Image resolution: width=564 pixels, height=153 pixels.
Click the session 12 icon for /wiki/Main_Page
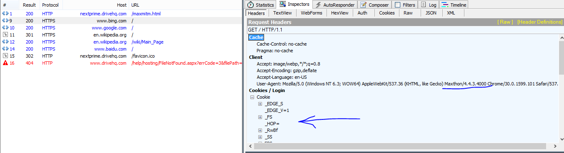point(5,42)
